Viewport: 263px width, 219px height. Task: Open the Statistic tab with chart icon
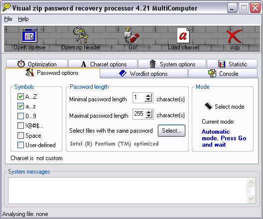point(232,64)
